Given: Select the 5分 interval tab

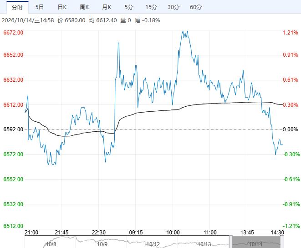Looking at the screenshot, I should pos(129,7).
